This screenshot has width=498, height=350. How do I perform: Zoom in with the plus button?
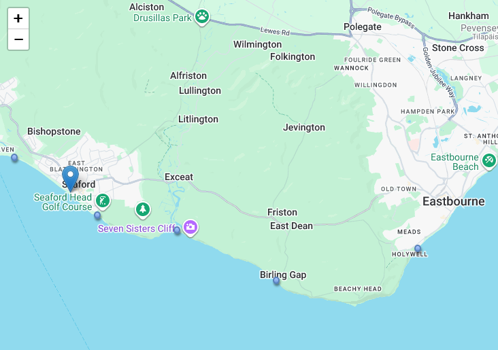click(x=18, y=18)
